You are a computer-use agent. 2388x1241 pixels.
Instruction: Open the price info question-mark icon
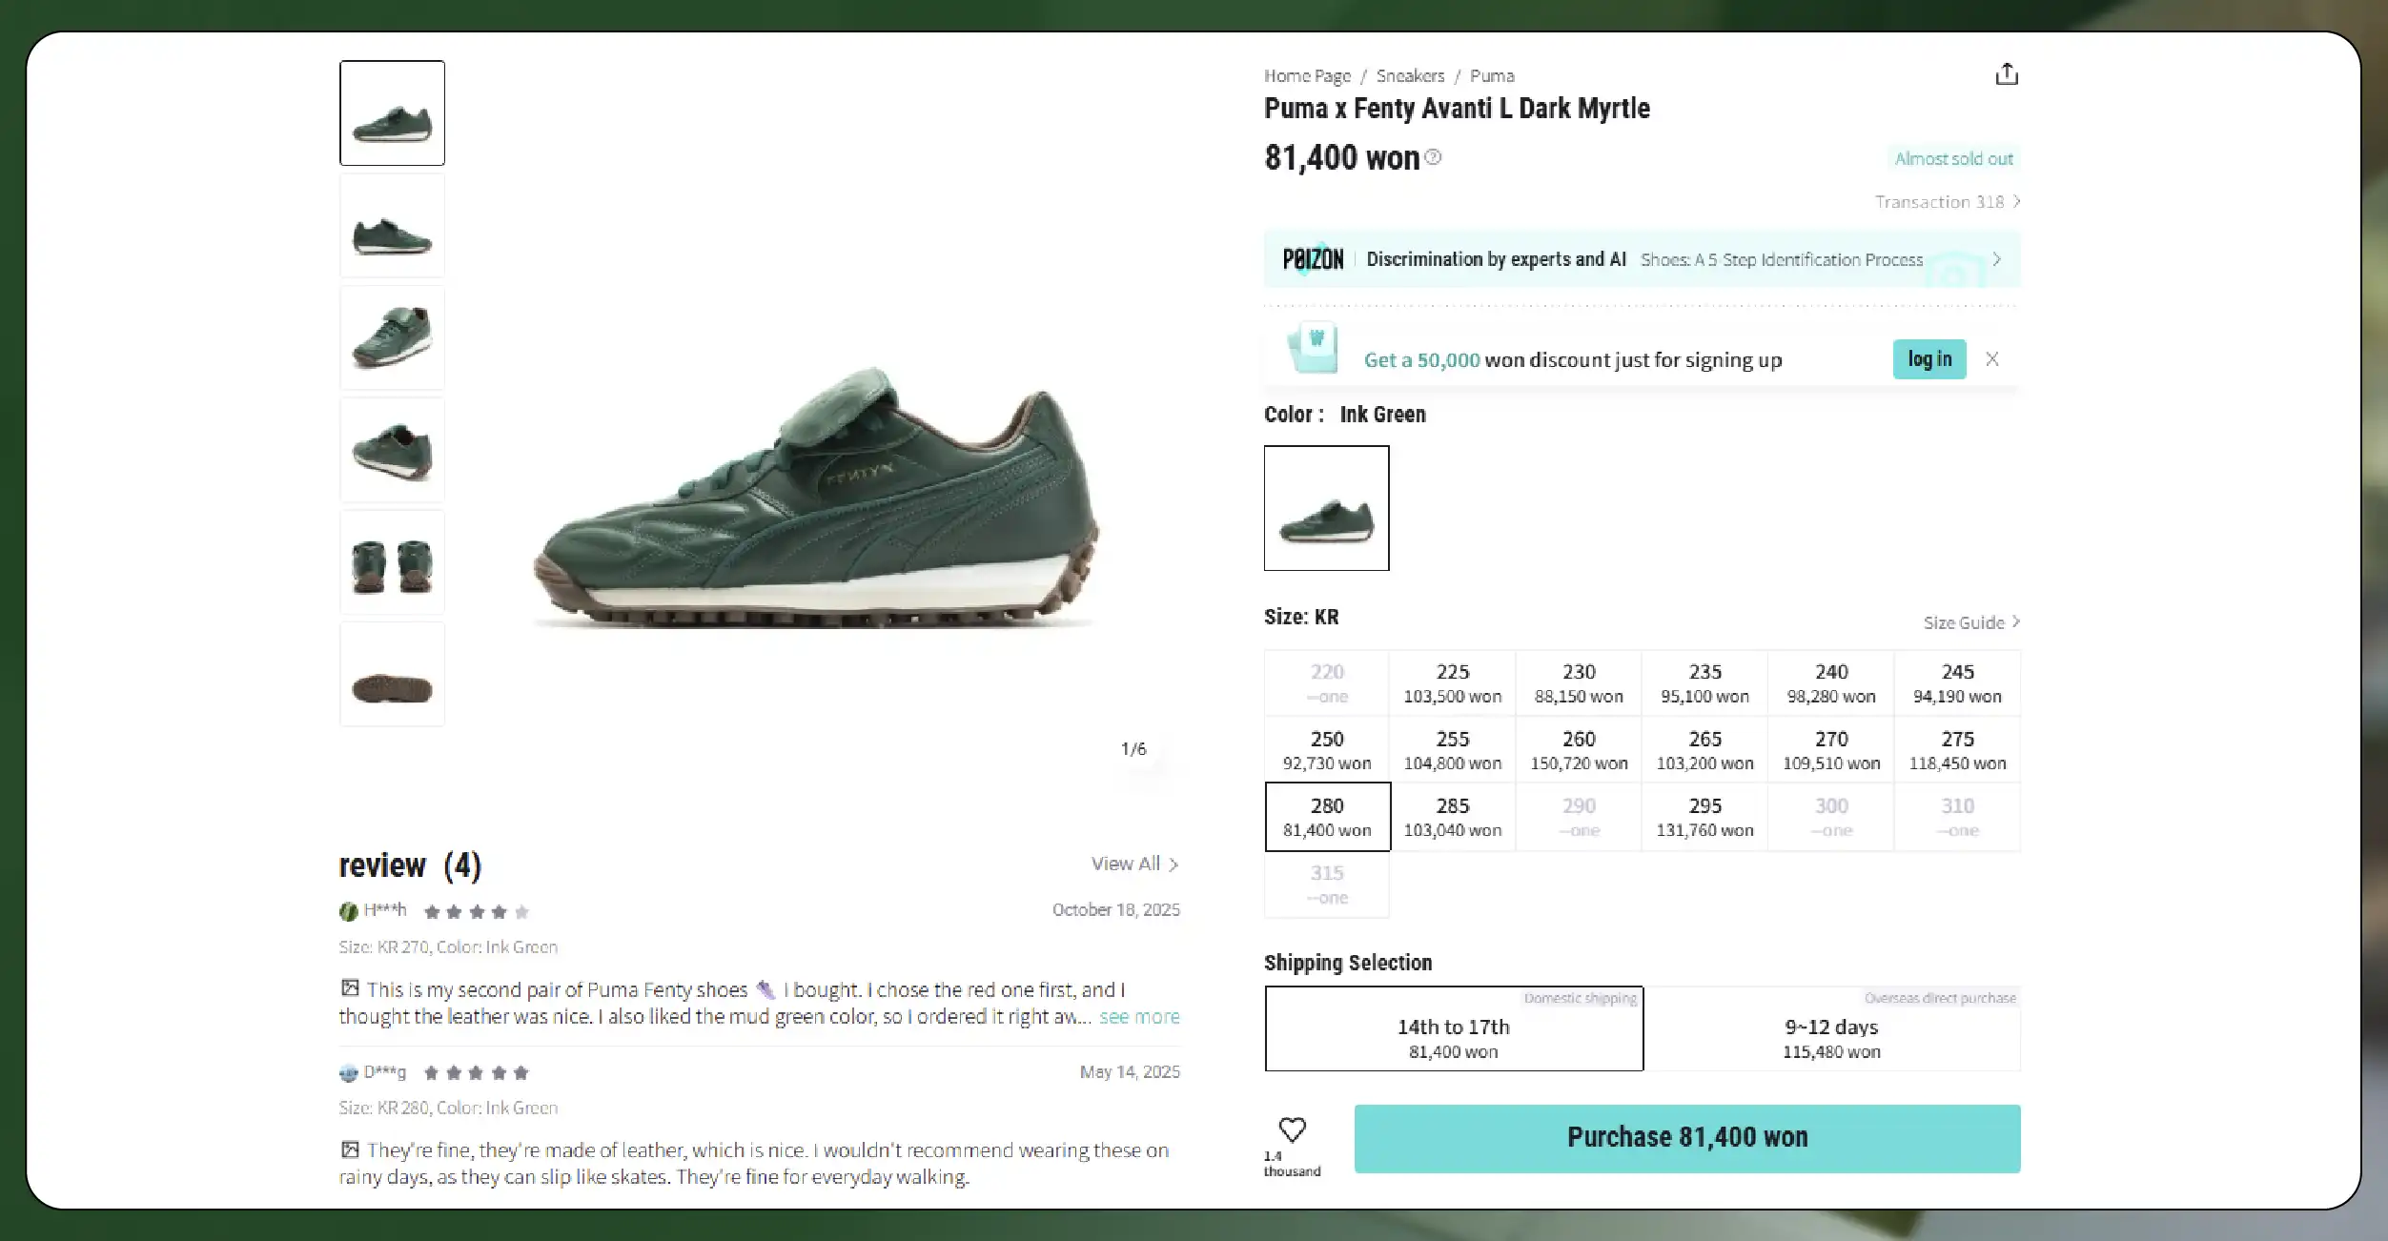(1432, 157)
